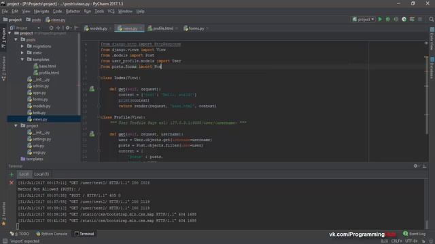
Task: Open settings.py in project tree
Action: pos(39,139)
